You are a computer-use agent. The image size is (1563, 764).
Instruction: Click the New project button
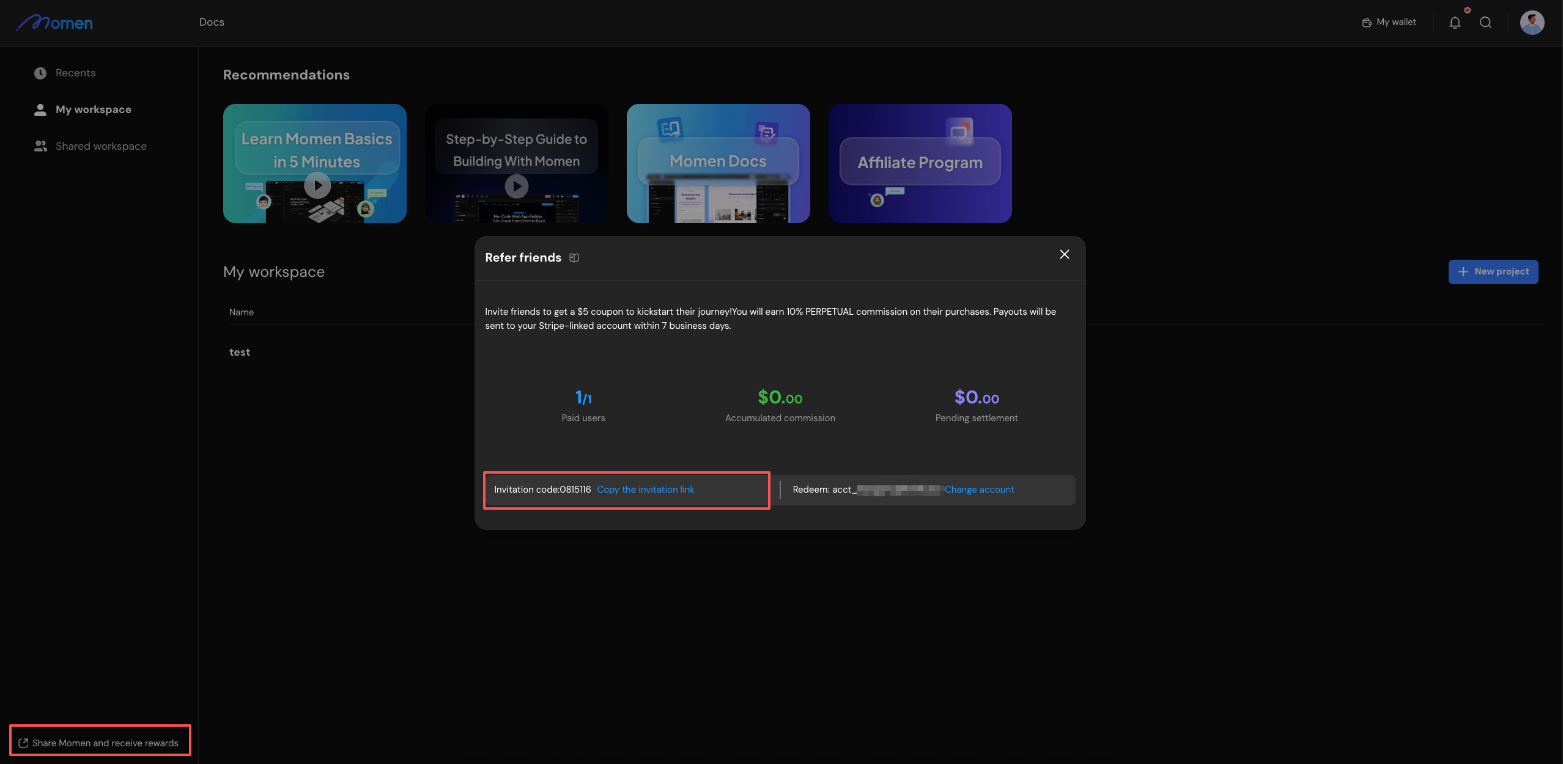(1493, 271)
